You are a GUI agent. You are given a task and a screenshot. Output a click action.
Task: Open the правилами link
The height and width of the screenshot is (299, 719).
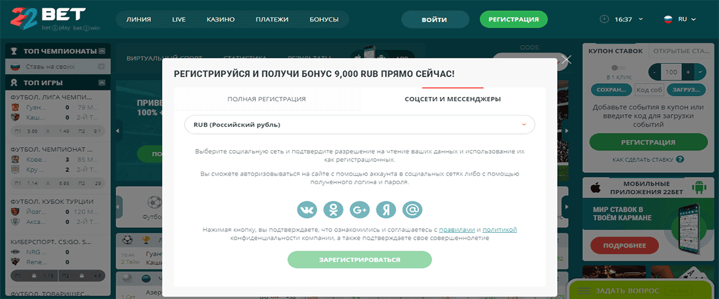pyautogui.click(x=458, y=230)
